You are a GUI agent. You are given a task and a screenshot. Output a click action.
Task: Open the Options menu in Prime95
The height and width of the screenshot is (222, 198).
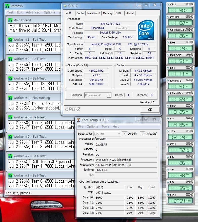click(x=49, y=12)
